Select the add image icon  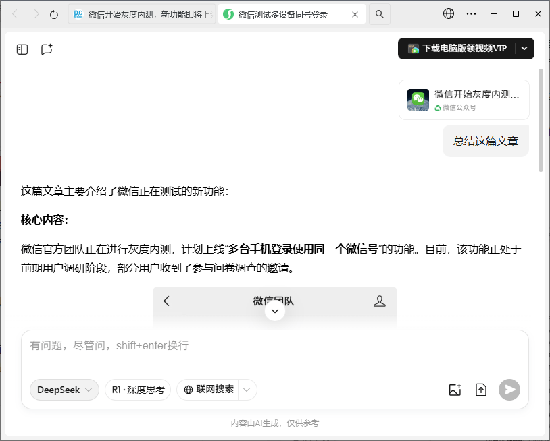tap(454, 389)
